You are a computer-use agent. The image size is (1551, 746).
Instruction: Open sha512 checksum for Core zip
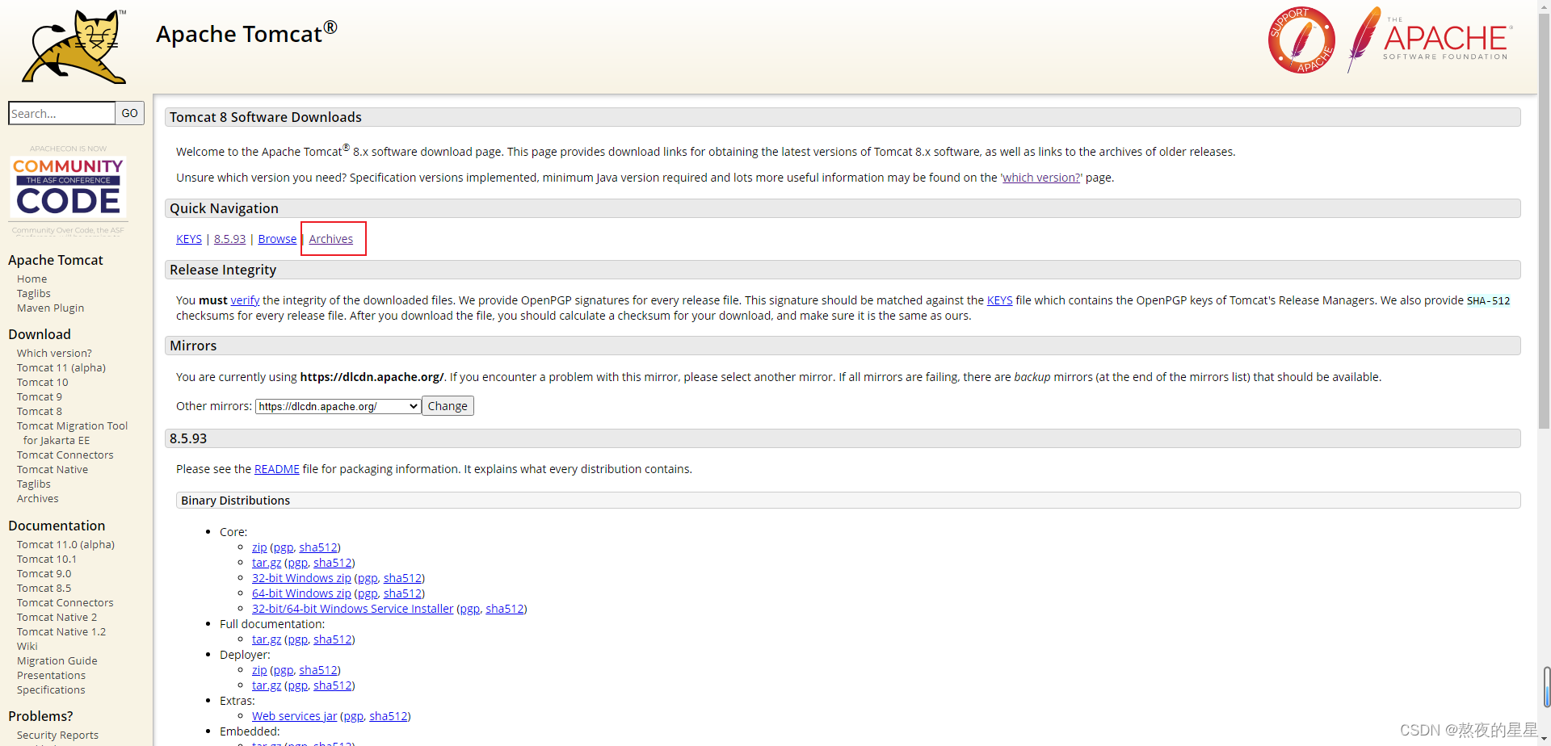pos(318,547)
